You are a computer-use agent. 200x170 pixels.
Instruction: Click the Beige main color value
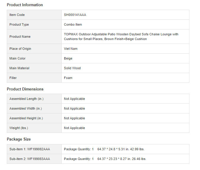pyautogui.click(x=68, y=58)
